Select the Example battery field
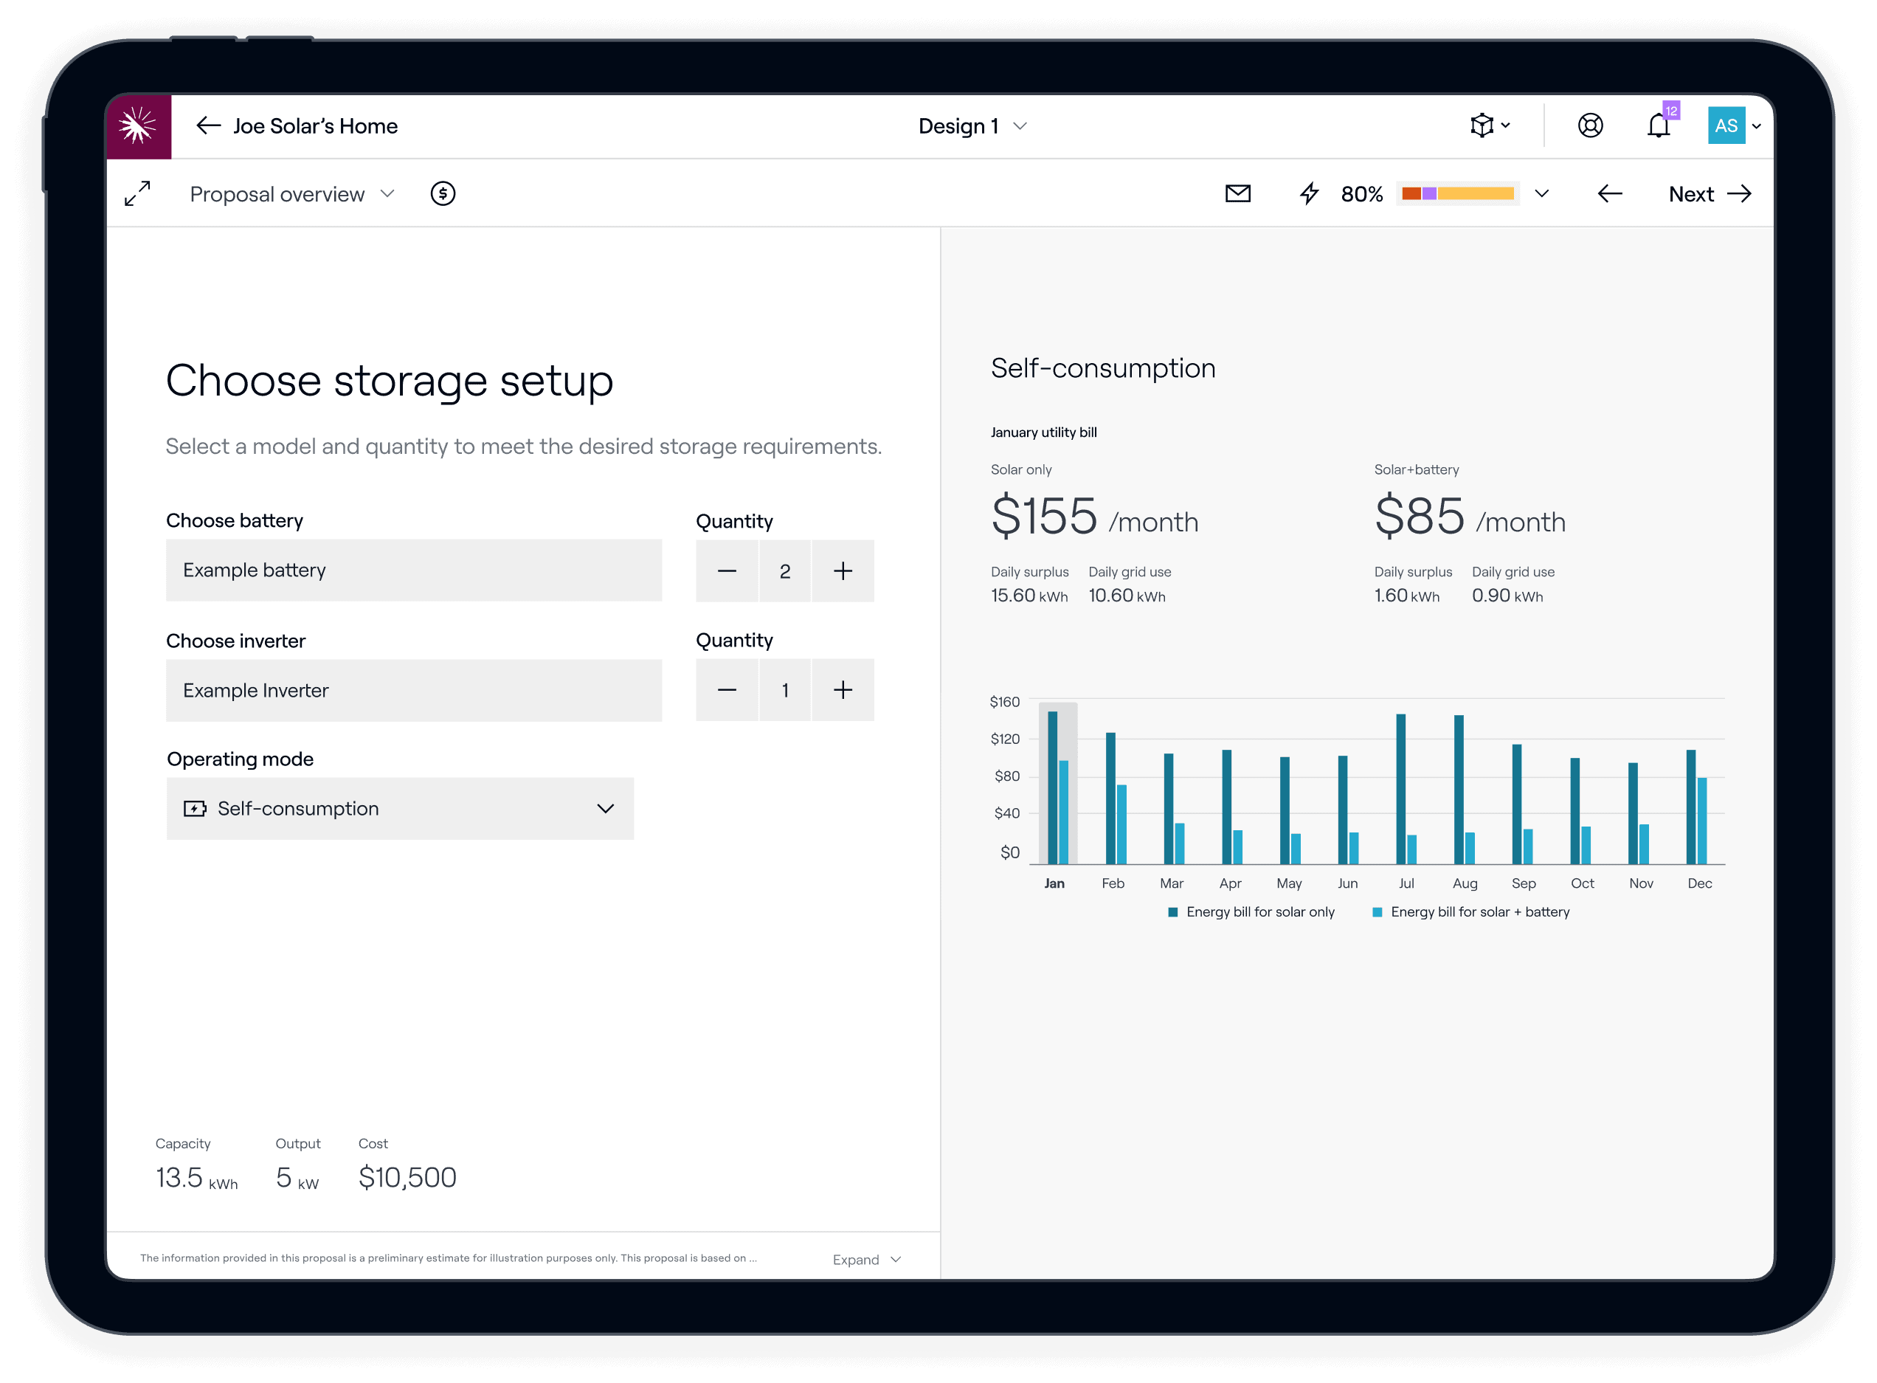 413,570
